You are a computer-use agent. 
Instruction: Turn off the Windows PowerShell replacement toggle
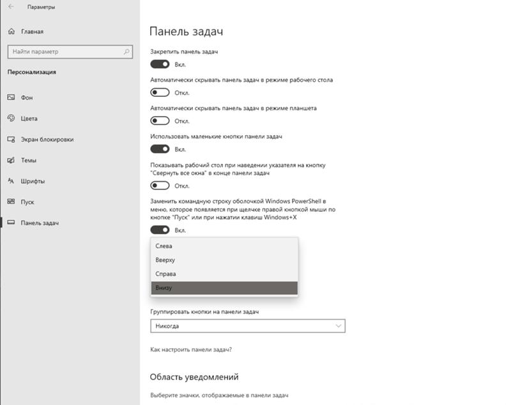[x=160, y=230]
